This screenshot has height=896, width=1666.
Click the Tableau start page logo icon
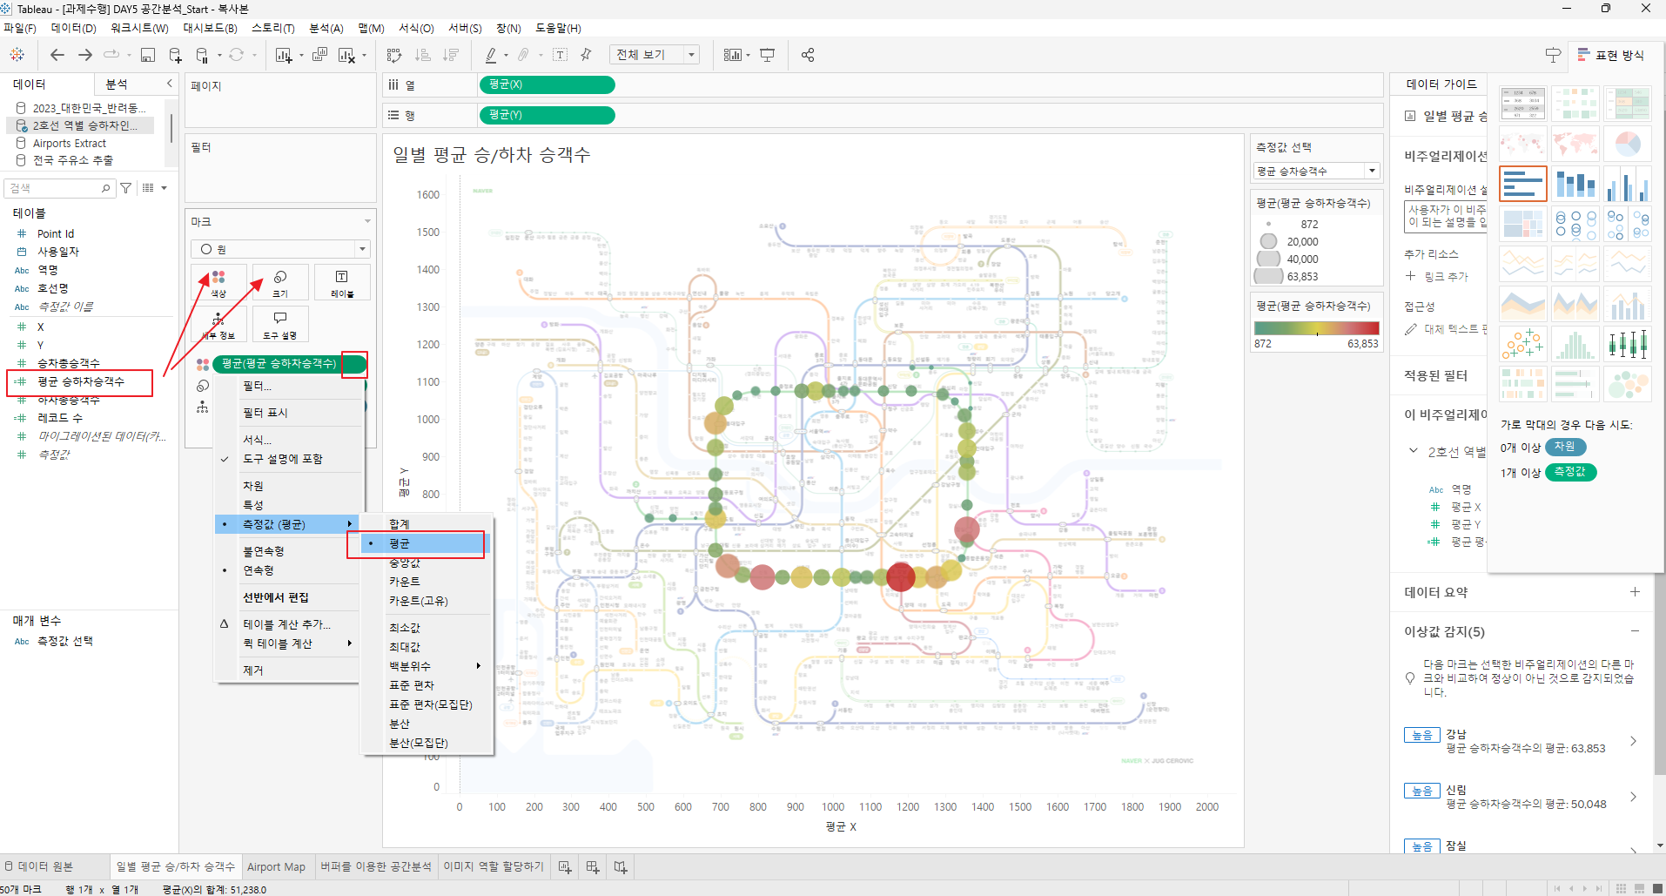point(17,55)
